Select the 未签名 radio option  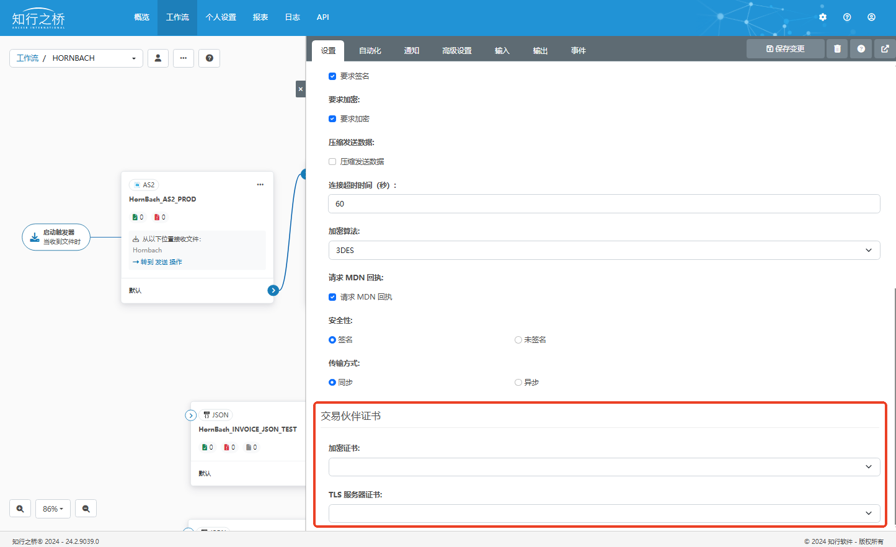(x=518, y=340)
